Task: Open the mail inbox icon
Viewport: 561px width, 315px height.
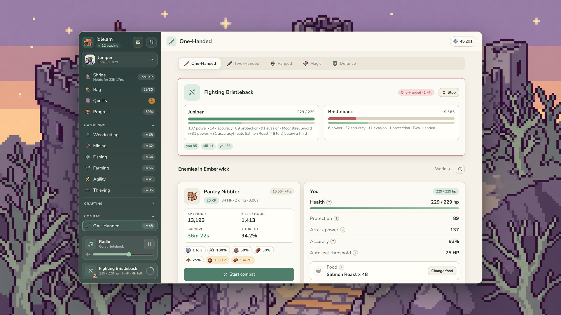Action: pos(138,42)
